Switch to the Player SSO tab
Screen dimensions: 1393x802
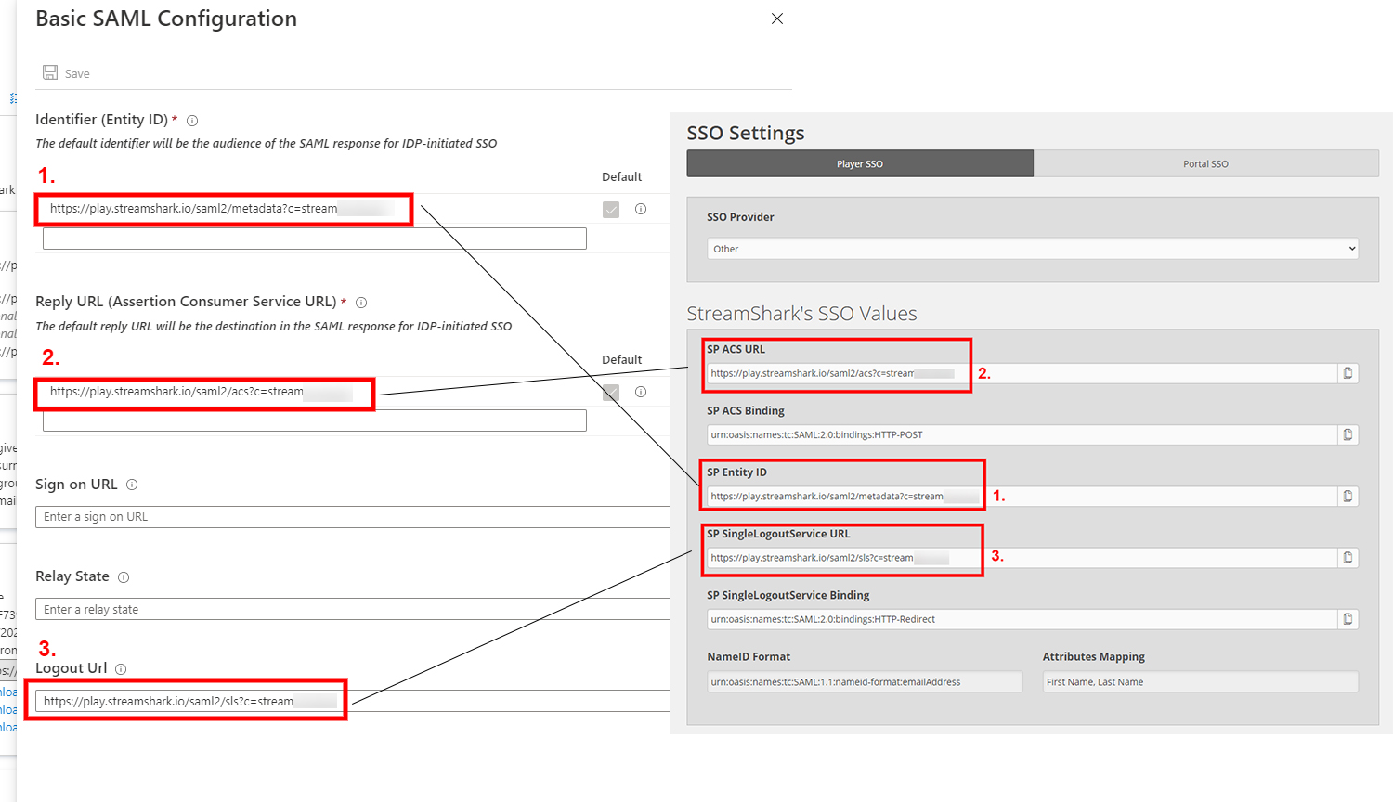tap(860, 163)
